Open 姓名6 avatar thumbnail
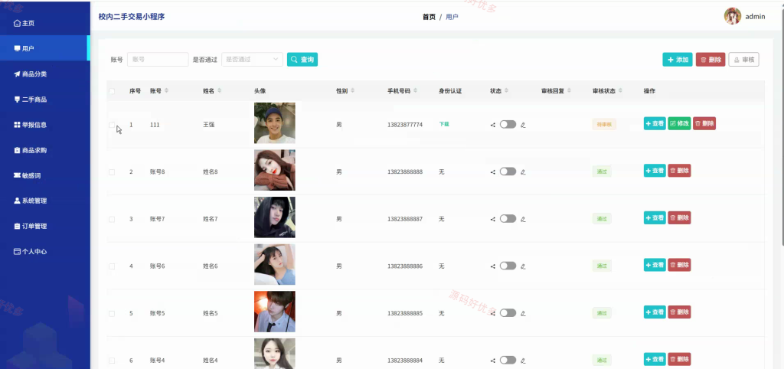Screen dimensions: 784x369 tap(275, 264)
